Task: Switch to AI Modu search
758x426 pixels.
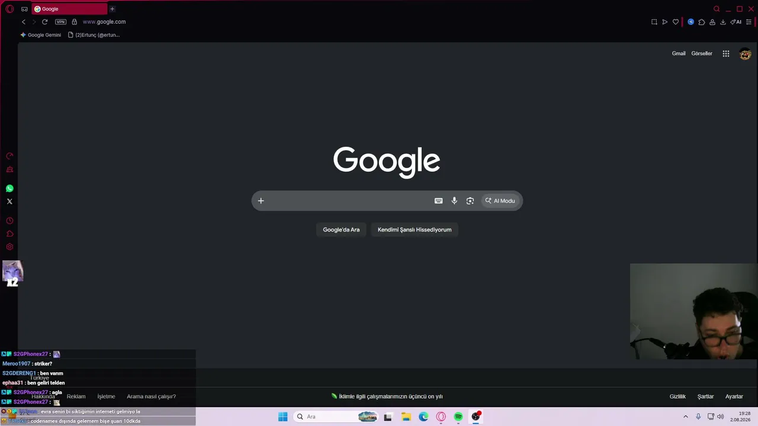Action: coord(500,201)
